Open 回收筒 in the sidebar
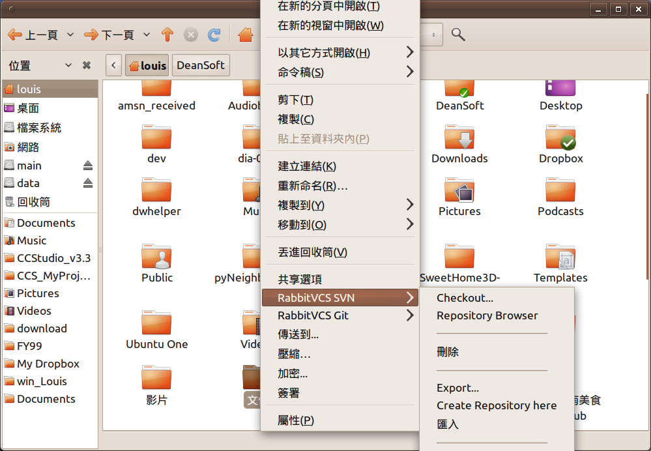The width and height of the screenshot is (651, 451). (50, 202)
